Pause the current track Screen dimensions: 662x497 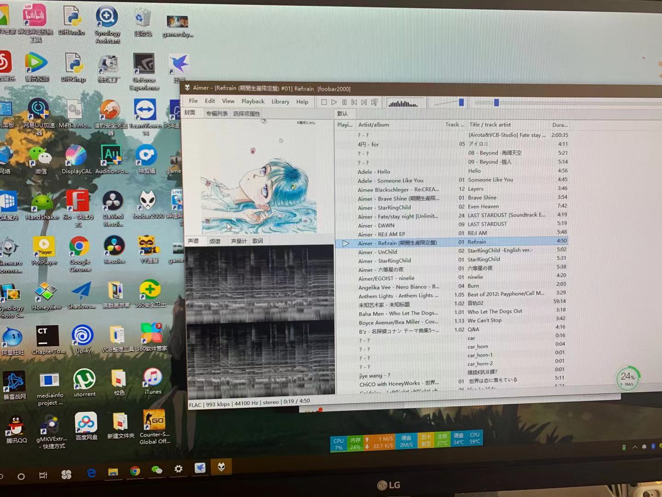(344, 102)
